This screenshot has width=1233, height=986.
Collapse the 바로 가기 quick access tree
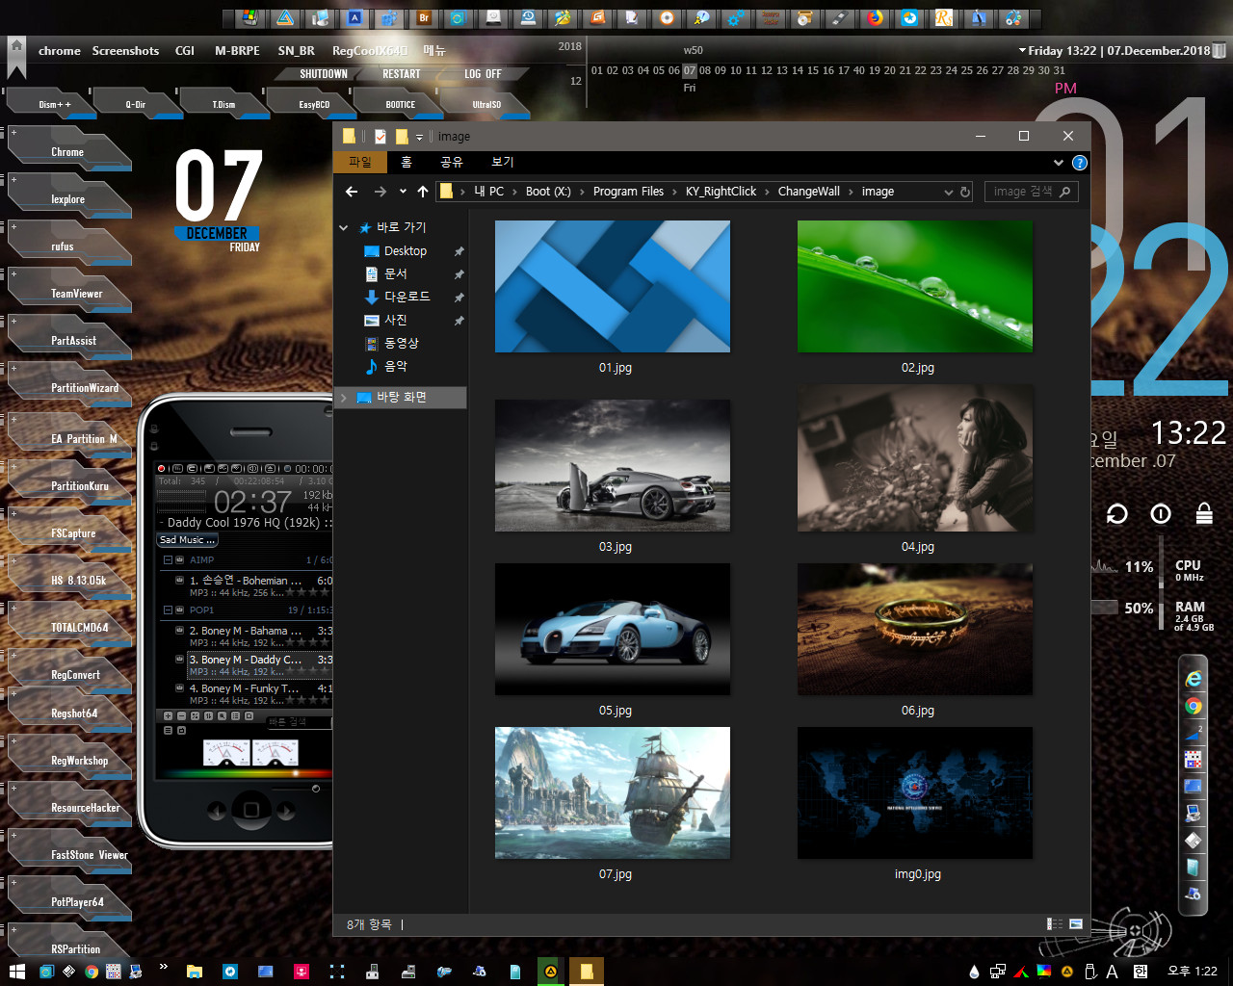click(x=344, y=228)
